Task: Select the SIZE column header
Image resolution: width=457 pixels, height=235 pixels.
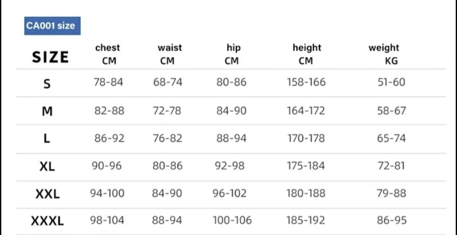Action: pyautogui.click(x=50, y=57)
